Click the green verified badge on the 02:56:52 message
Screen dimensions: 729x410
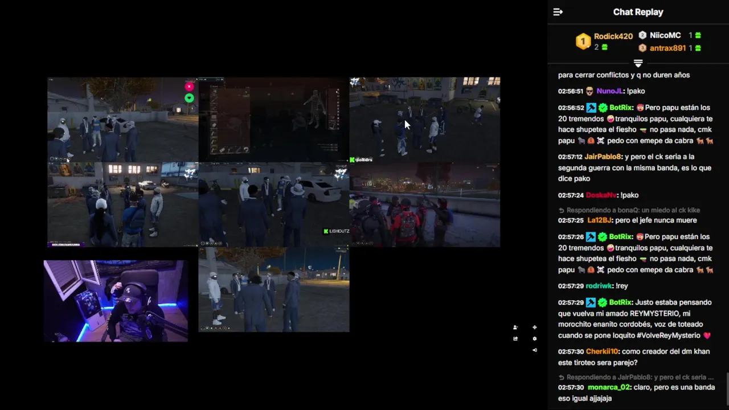pyautogui.click(x=603, y=108)
